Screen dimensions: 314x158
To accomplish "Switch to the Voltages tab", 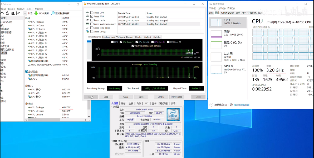I will [x=121, y=37].
